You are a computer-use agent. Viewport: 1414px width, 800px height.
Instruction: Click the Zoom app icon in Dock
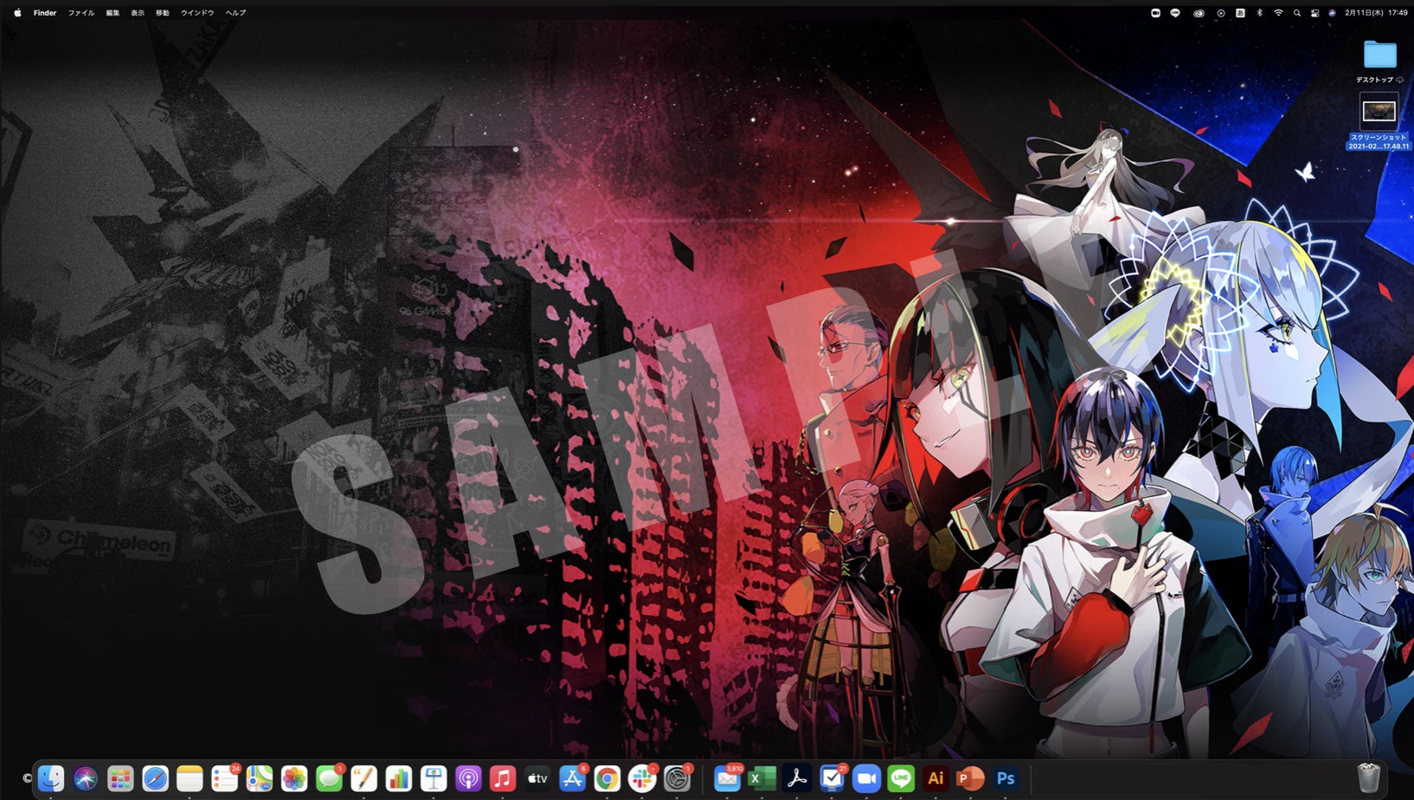coord(866,778)
